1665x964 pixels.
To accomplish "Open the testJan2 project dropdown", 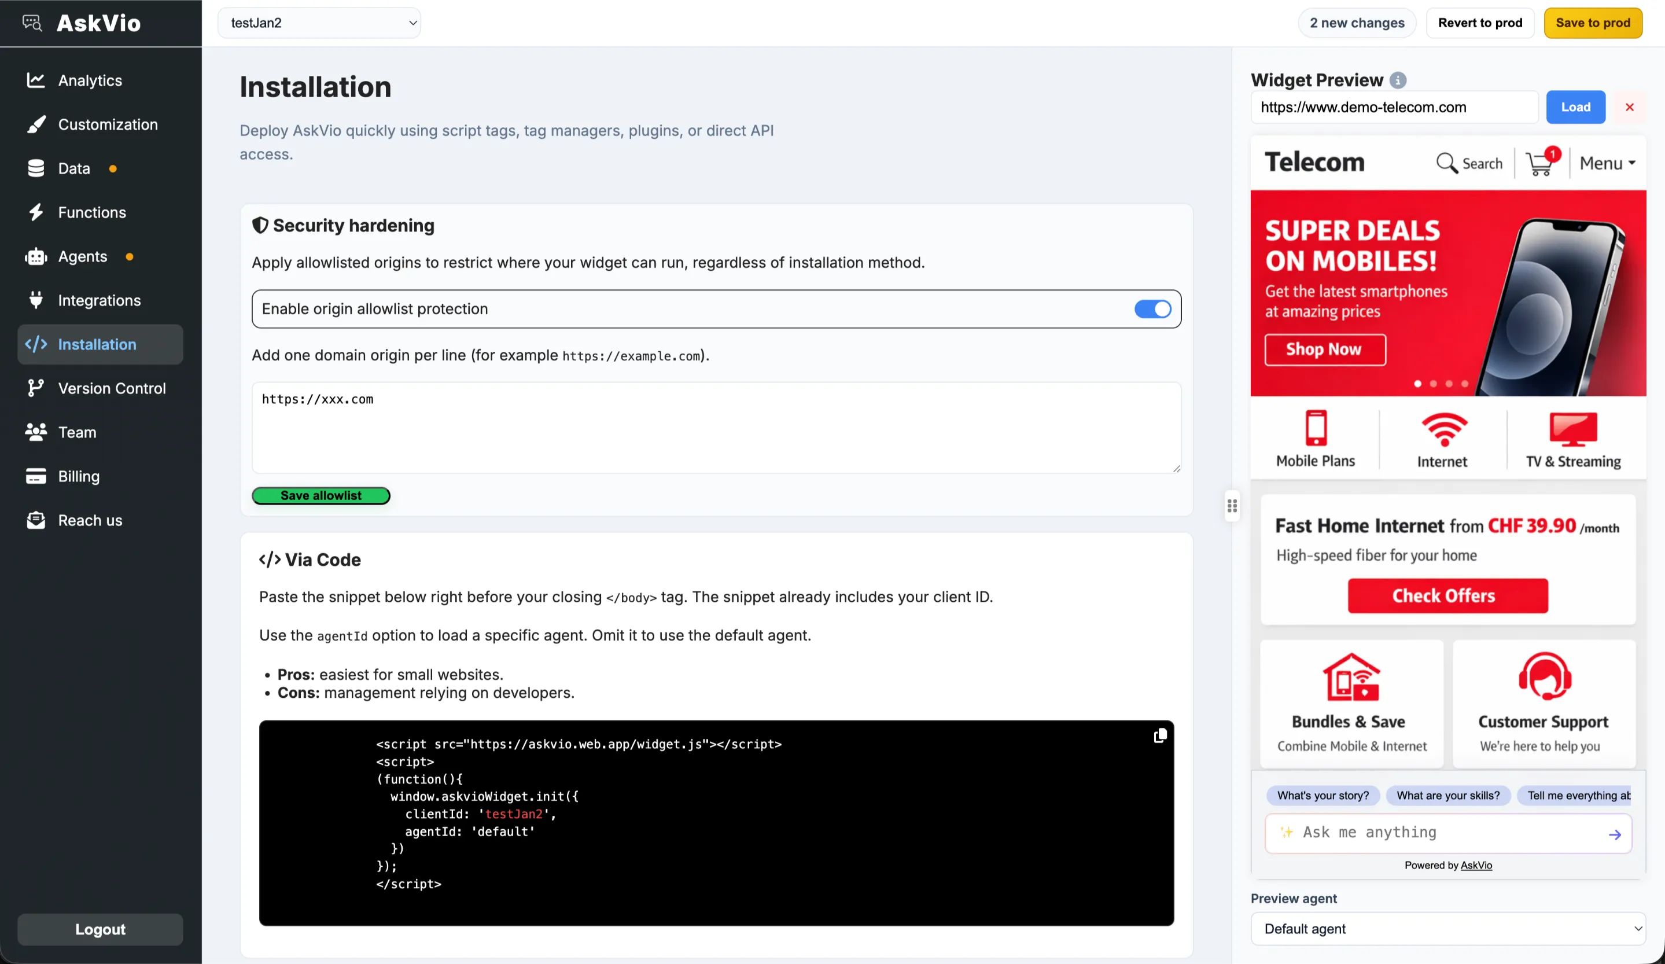I will point(319,23).
